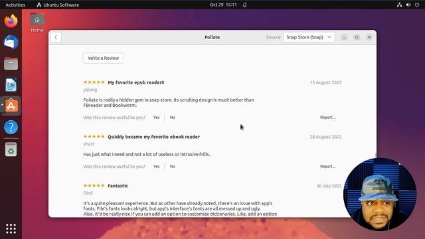Mark yijiang's review not useful with No
The width and height of the screenshot is (425, 239).
[173, 118]
